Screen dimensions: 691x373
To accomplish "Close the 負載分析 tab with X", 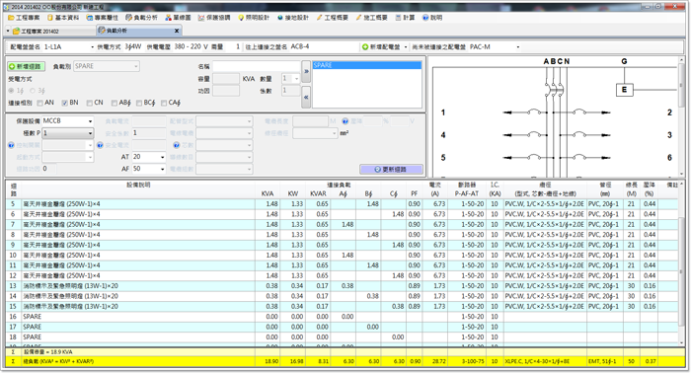I will point(177,31).
